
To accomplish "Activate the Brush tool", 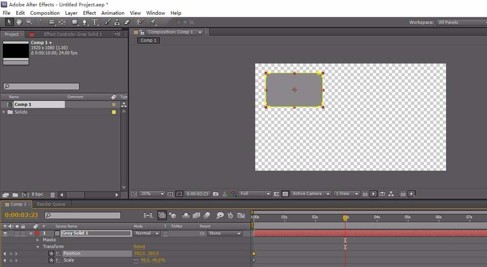I will point(108,22).
